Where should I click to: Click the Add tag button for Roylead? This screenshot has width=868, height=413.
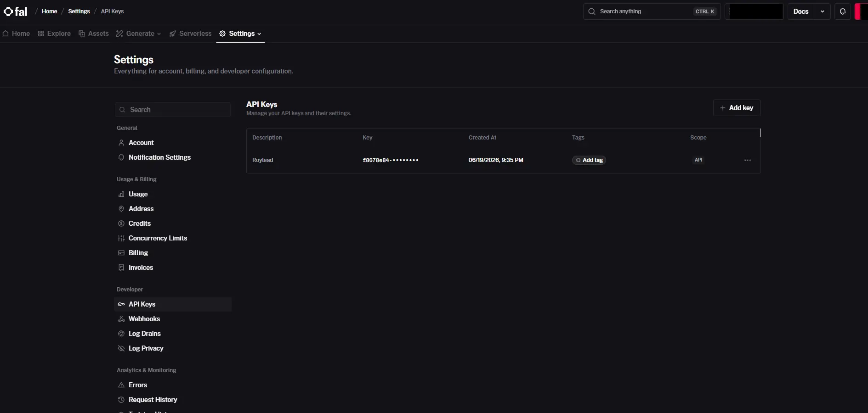pos(589,160)
